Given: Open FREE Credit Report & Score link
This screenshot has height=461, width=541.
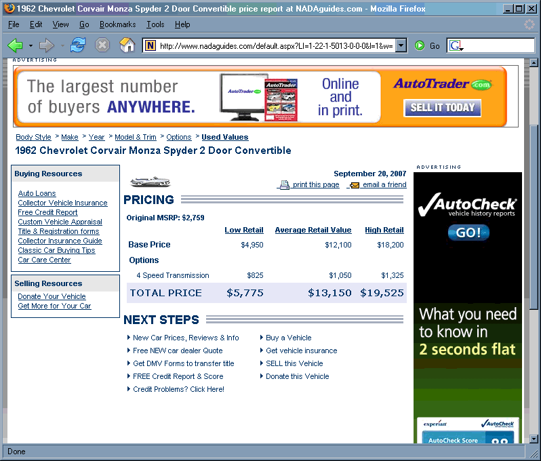Looking at the screenshot, I should click(x=178, y=376).
